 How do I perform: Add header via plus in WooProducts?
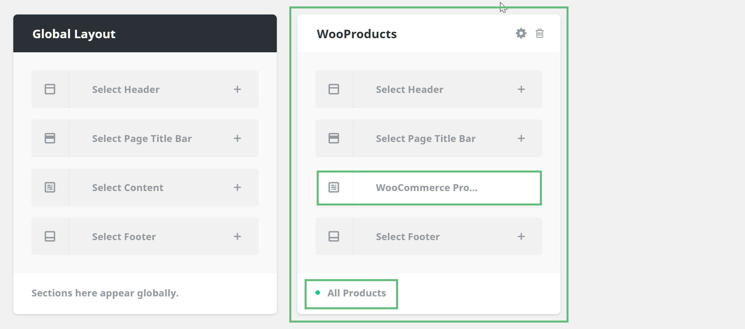[x=521, y=89]
